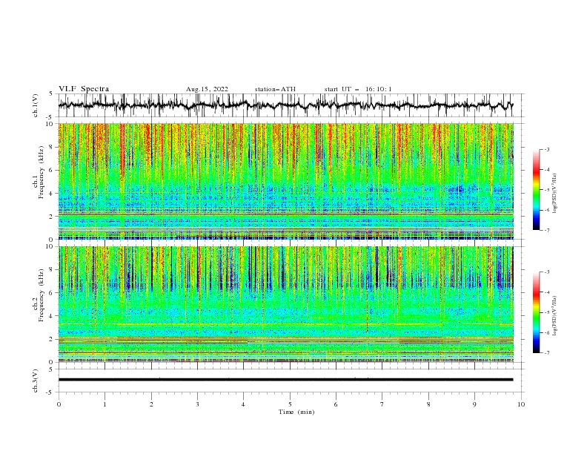Viewport: 587px width, 454px height.
Task: Click the "-5" label on lower color bar
Action: point(546,312)
